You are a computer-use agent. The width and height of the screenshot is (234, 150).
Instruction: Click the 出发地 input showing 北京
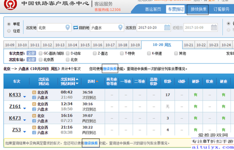pos(54,28)
